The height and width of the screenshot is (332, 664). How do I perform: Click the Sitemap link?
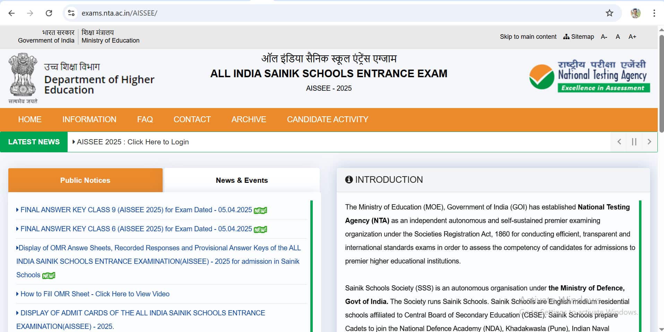click(578, 37)
